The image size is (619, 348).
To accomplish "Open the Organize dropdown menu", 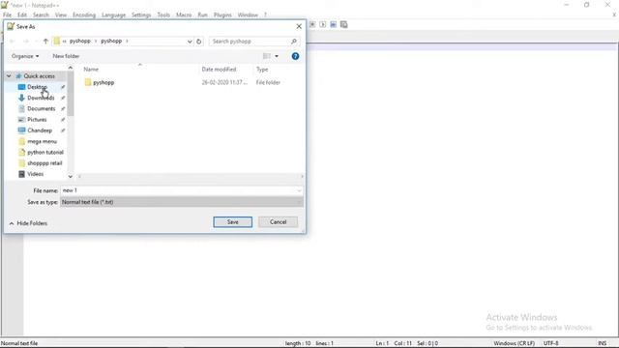I will (x=25, y=56).
